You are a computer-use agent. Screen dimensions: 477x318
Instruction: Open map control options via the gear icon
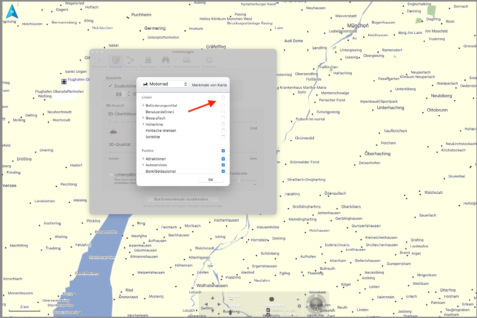click(x=299, y=306)
